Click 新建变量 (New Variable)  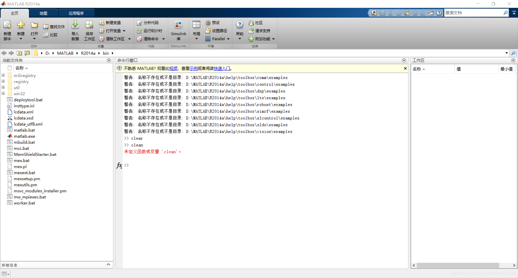tap(110, 23)
